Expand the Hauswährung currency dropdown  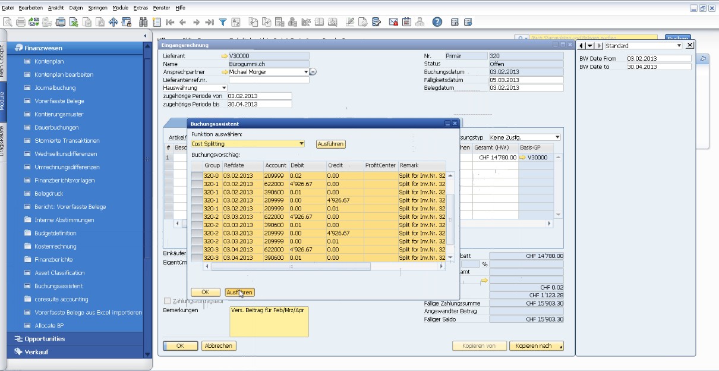pyautogui.click(x=223, y=88)
